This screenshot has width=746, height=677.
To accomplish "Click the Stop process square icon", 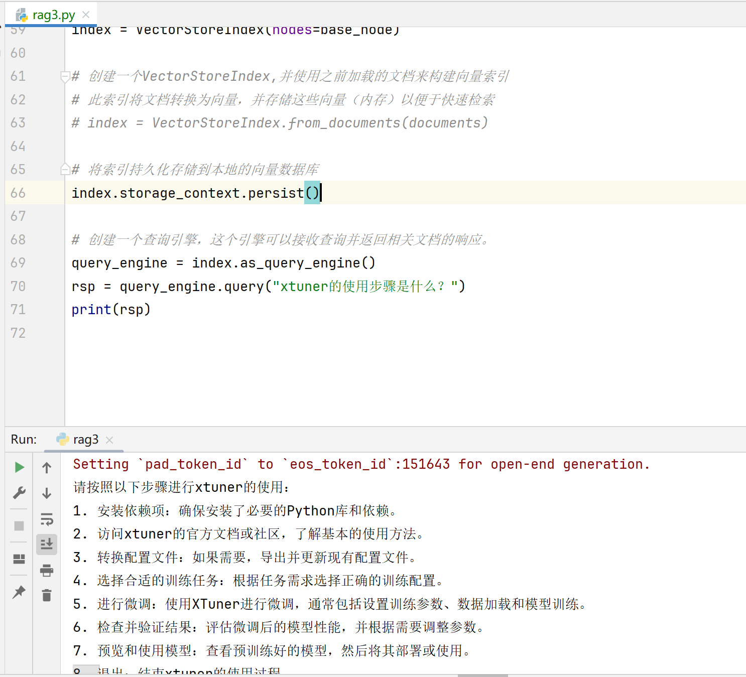I will tap(19, 525).
